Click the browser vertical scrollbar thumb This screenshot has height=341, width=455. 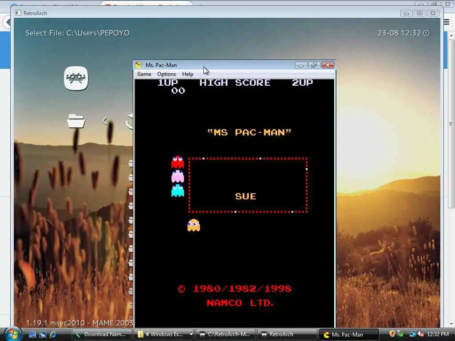pyautogui.click(x=451, y=124)
